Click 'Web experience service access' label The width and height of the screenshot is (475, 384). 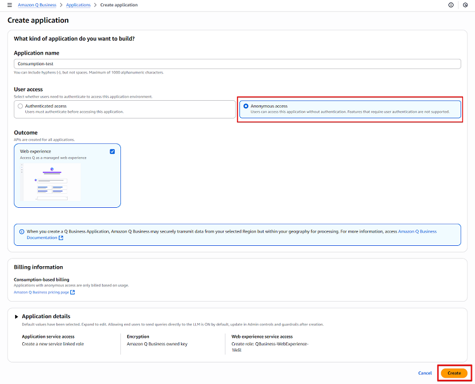click(262, 336)
